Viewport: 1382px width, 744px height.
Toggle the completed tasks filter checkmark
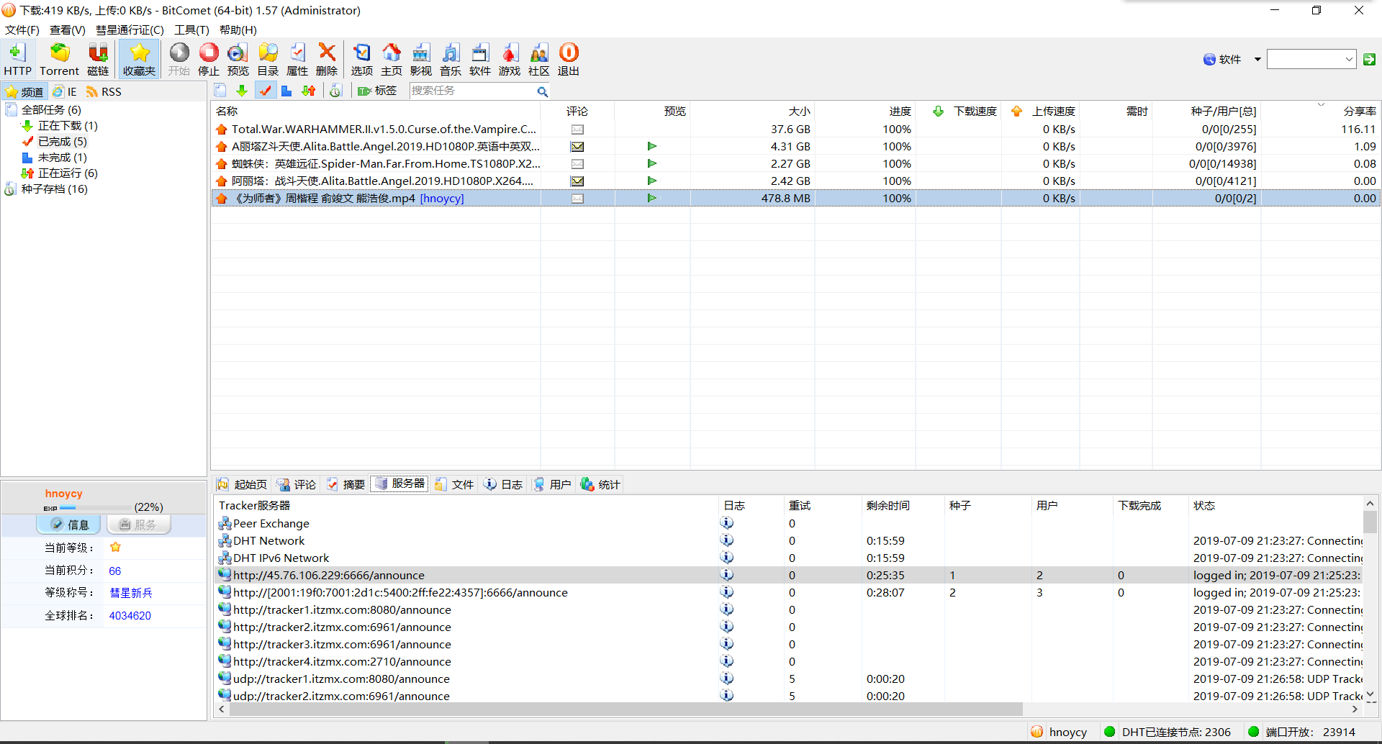[x=266, y=91]
